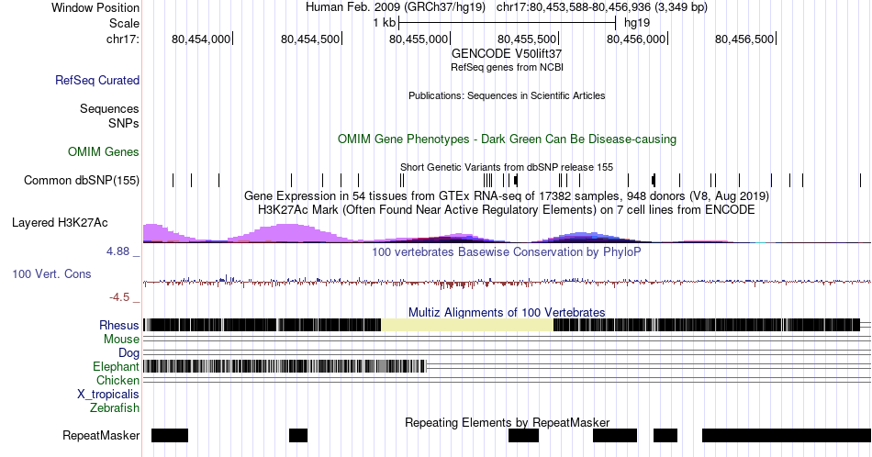The height and width of the screenshot is (457, 872).
Task: Open the RefSeq Curated track label
Action: (96, 80)
